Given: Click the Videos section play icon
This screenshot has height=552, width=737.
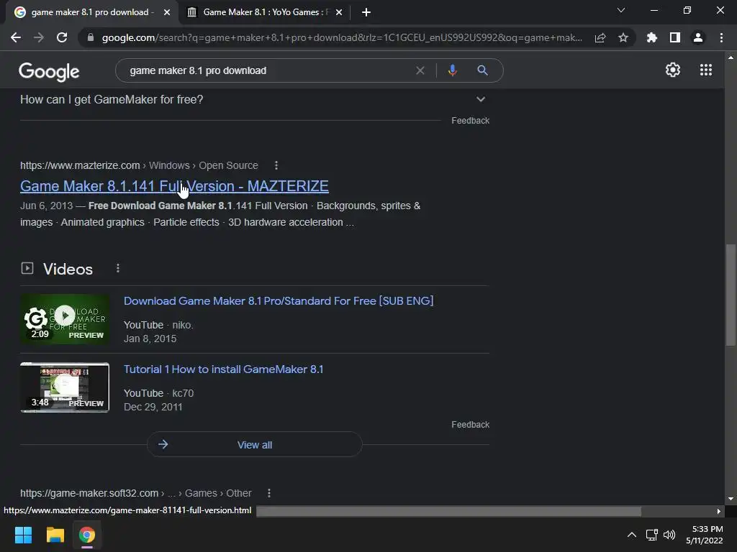Looking at the screenshot, I should click(x=27, y=268).
